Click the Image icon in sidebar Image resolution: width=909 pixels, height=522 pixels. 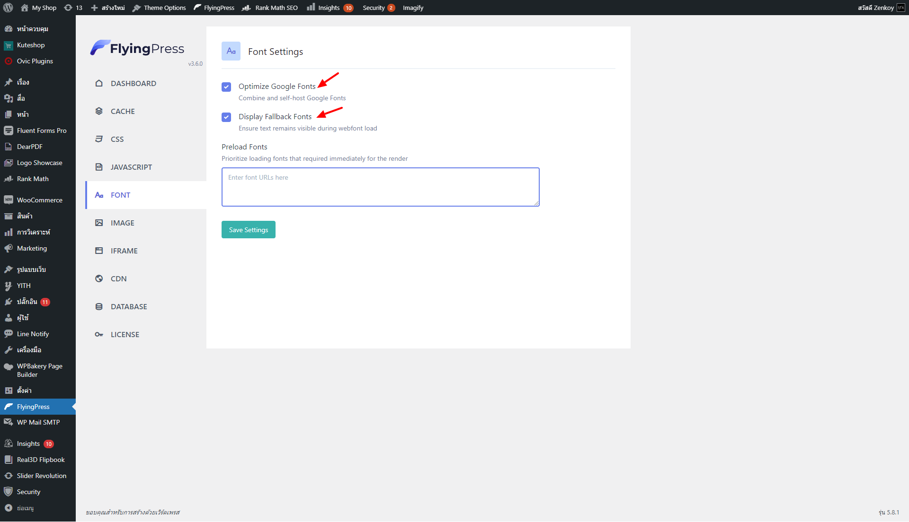tap(99, 223)
